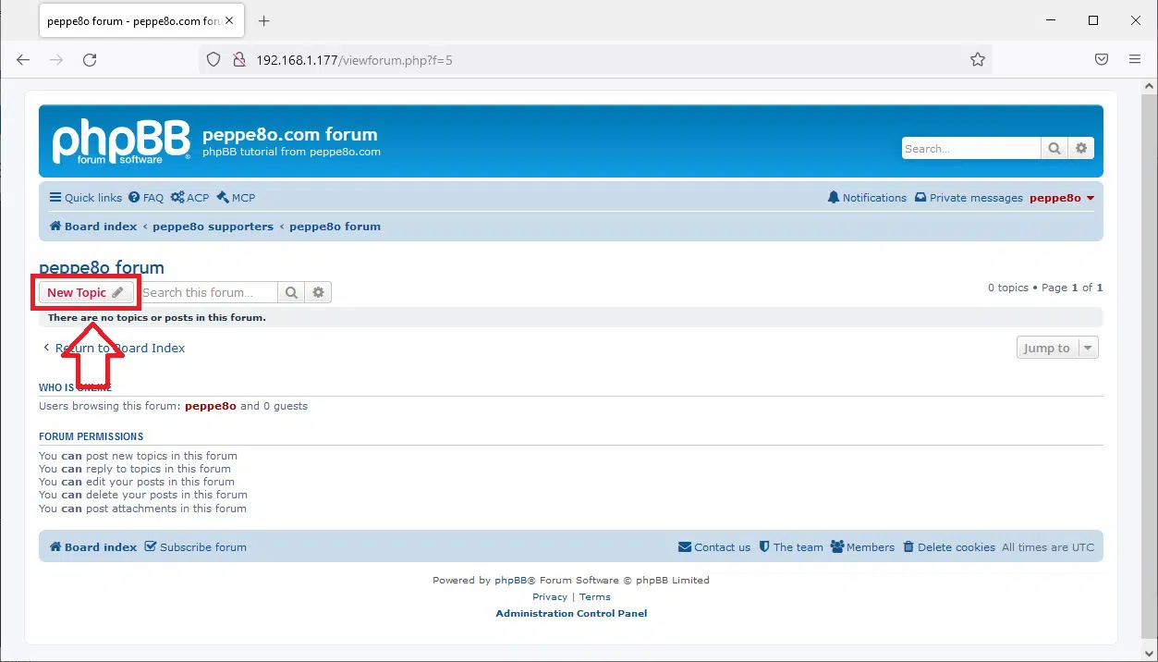Click footer Board index link
Image resolution: width=1158 pixels, height=662 pixels.
click(x=93, y=547)
